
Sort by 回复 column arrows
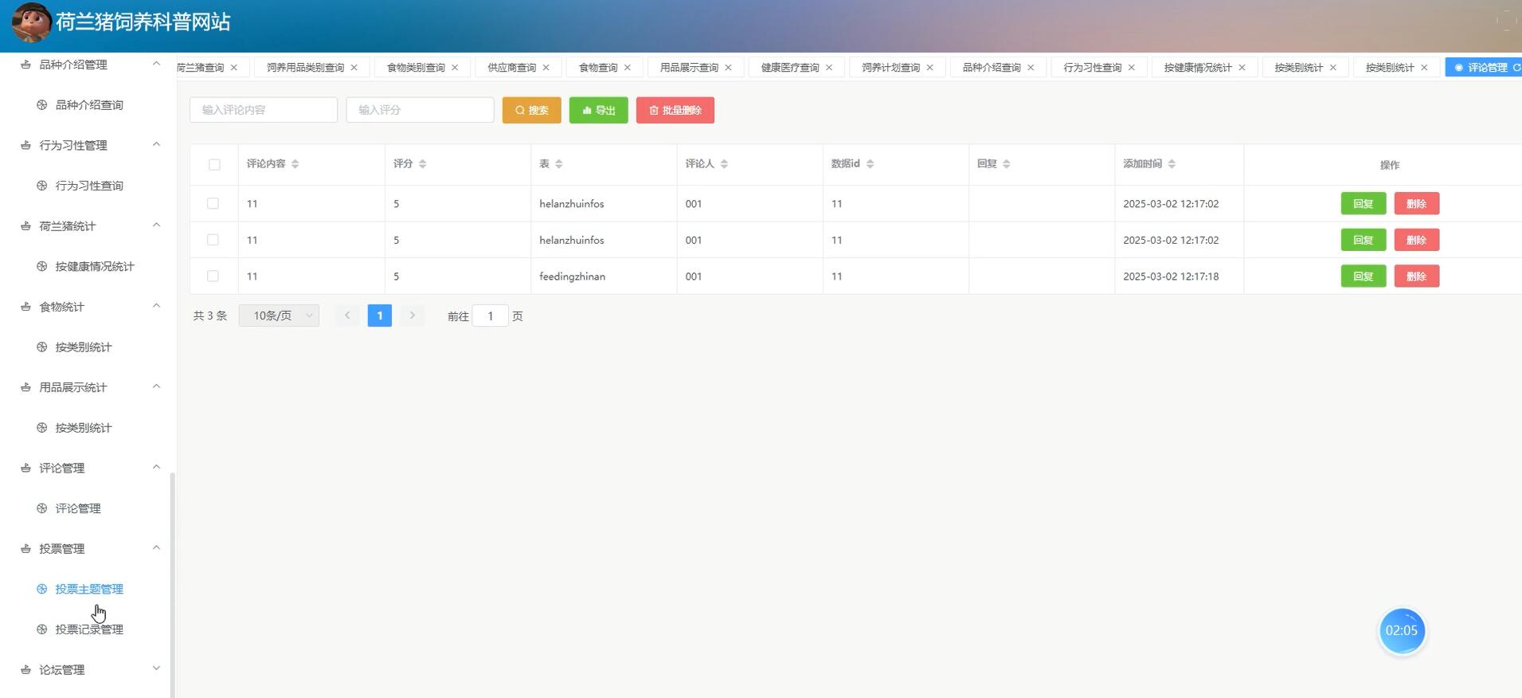[1007, 164]
